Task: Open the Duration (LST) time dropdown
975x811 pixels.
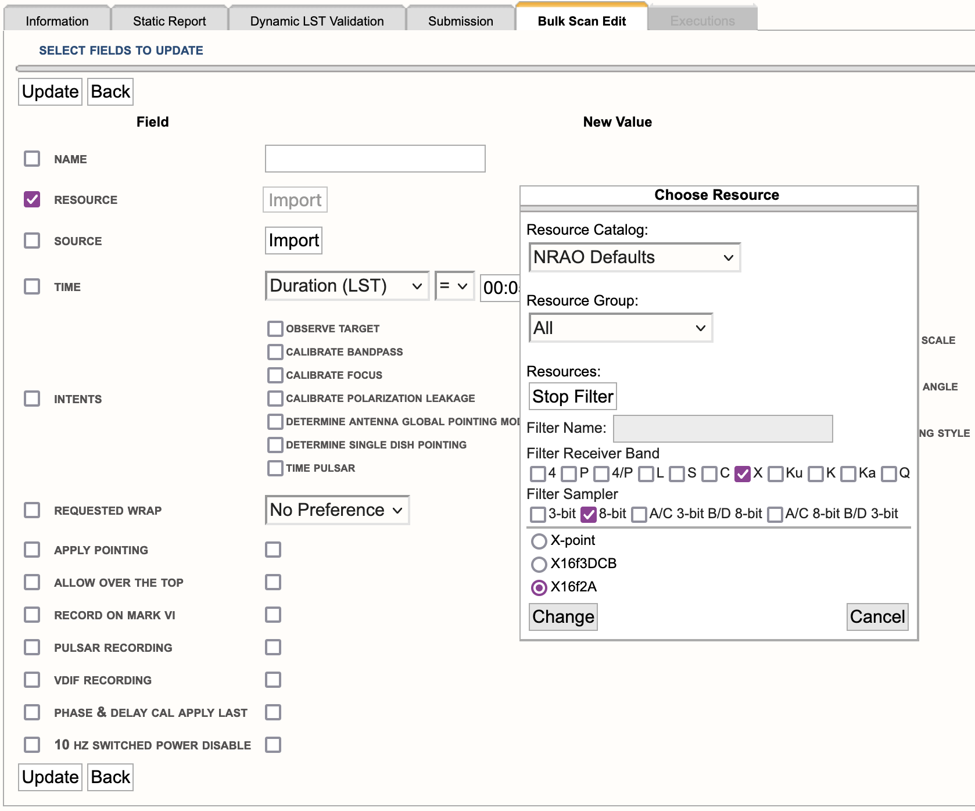Action: point(346,286)
